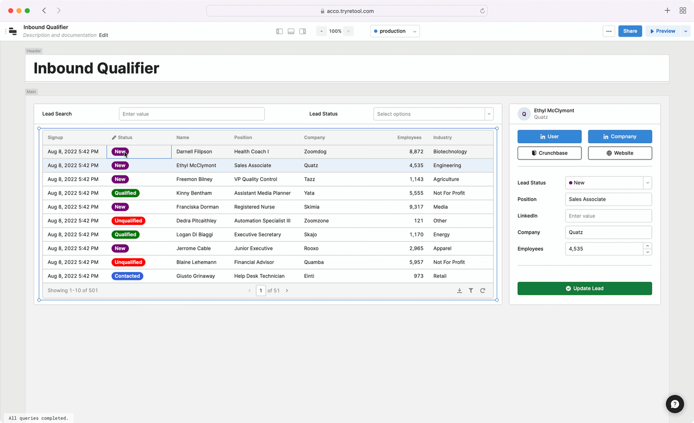The image size is (694, 423).
Task: Refresh the leads table
Action: click(x=482, y=291)
